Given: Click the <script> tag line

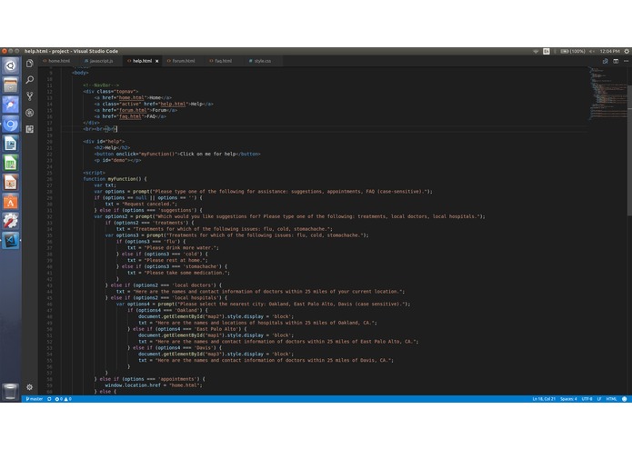Looking at the screenshot, I should pyautogui.click(x=95, y=173).
